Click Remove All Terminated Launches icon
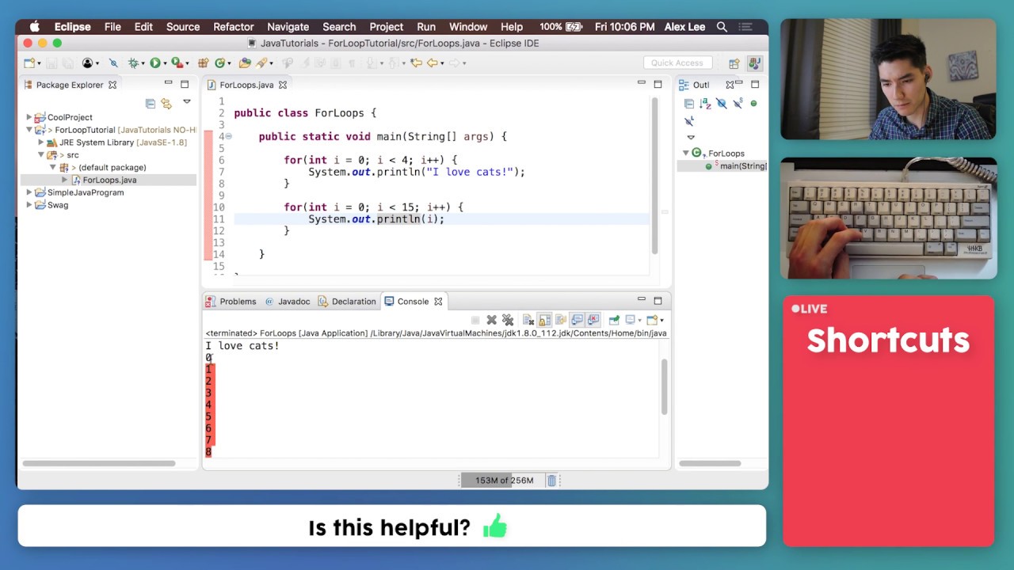Screen dimensions: 1014x570 tap(508, 320)
